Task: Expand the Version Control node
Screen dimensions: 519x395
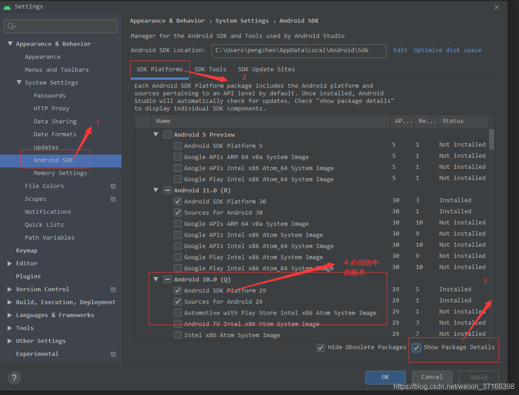Action: pyautogui.click(x=10, y=289)
